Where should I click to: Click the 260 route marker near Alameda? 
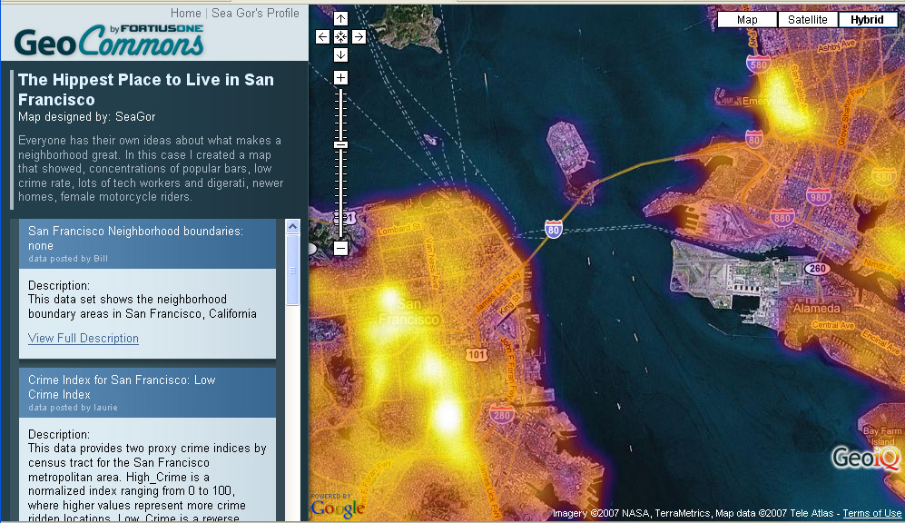(818, 269)
